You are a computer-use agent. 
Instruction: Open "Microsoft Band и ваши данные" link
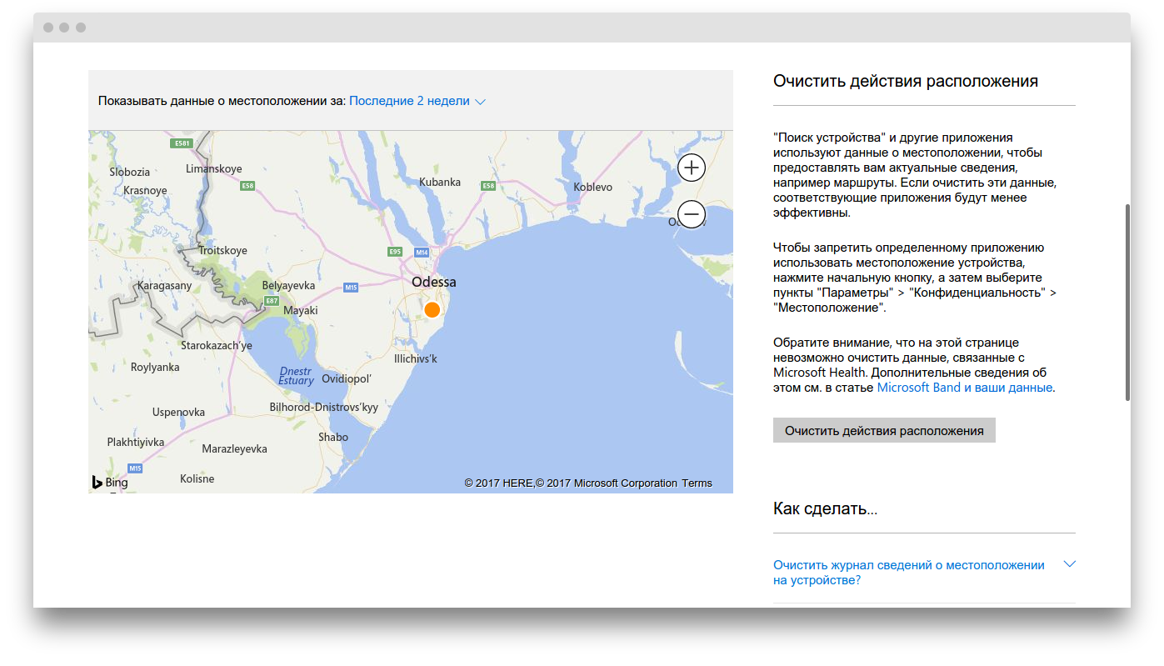point(965,388)
